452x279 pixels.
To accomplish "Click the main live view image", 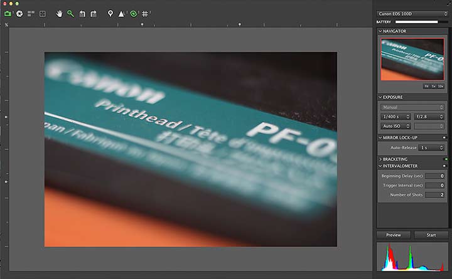I will coord(191,149).
